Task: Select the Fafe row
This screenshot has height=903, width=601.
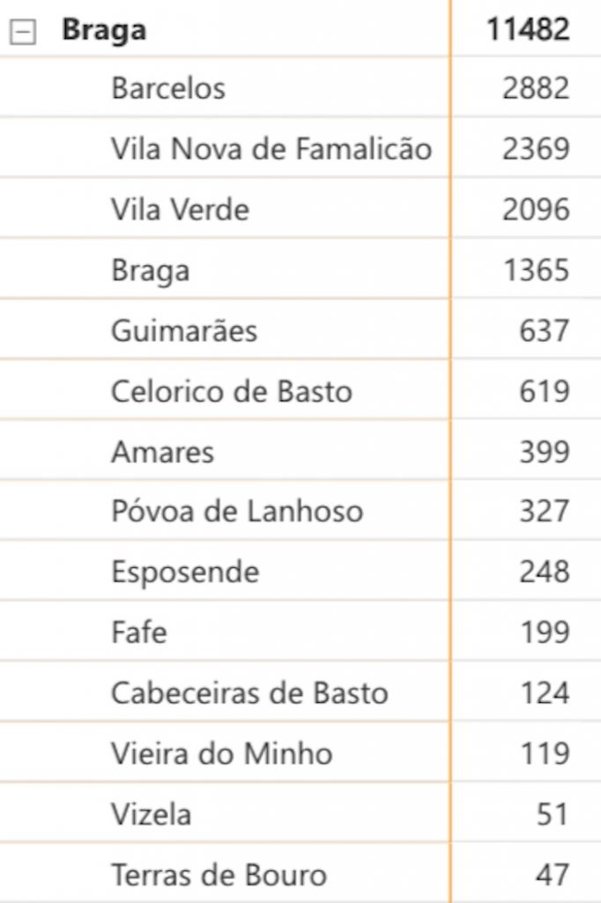Action: pos(138,633)
